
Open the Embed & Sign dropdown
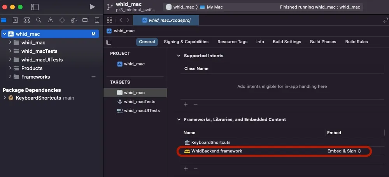pos(344,151)
